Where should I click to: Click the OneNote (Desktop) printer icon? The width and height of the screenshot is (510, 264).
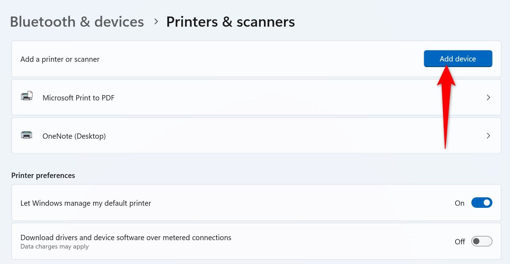27,135
